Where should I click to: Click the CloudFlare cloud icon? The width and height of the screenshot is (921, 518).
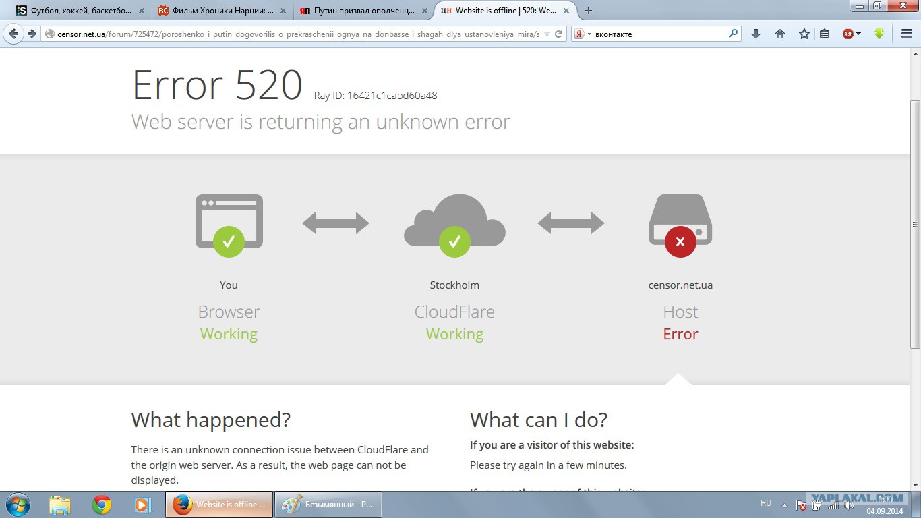[454, 225]
